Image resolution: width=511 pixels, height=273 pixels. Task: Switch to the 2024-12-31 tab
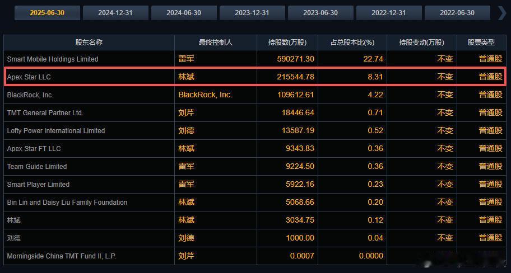[x=115, y=13]
